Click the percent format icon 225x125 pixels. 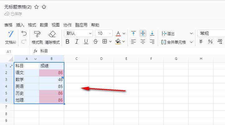tap(210, 41)
